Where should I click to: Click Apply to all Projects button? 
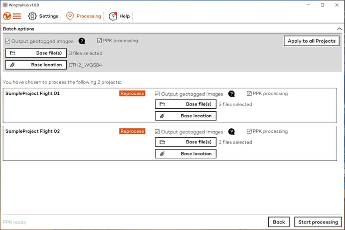[311, 41]
